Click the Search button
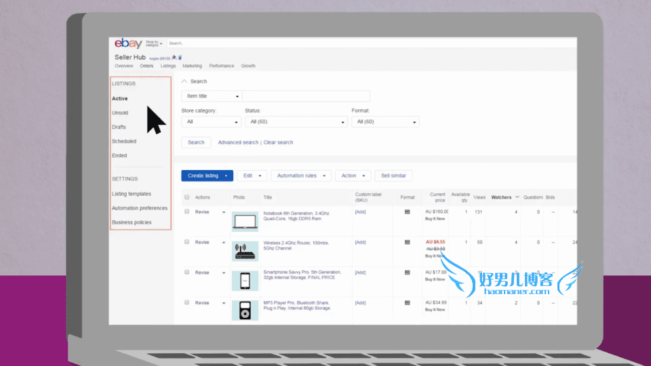This screenshot has width=651, height=366. point(196,142)
